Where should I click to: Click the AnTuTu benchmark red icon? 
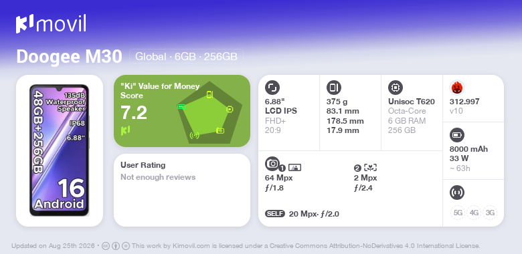click(x=457, y=88)
